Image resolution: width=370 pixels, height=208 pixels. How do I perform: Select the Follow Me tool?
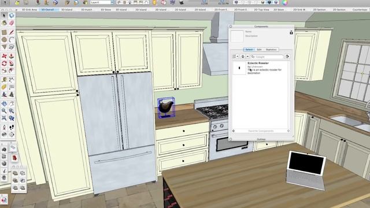(x=12, y=64)
